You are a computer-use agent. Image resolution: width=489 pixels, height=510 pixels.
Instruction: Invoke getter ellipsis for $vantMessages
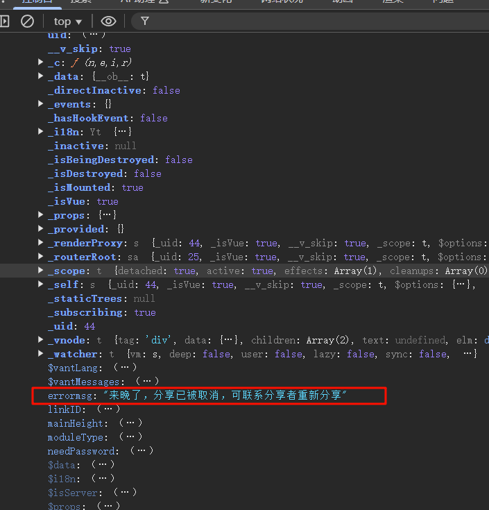pyautogui.click(x=147, y=381)
